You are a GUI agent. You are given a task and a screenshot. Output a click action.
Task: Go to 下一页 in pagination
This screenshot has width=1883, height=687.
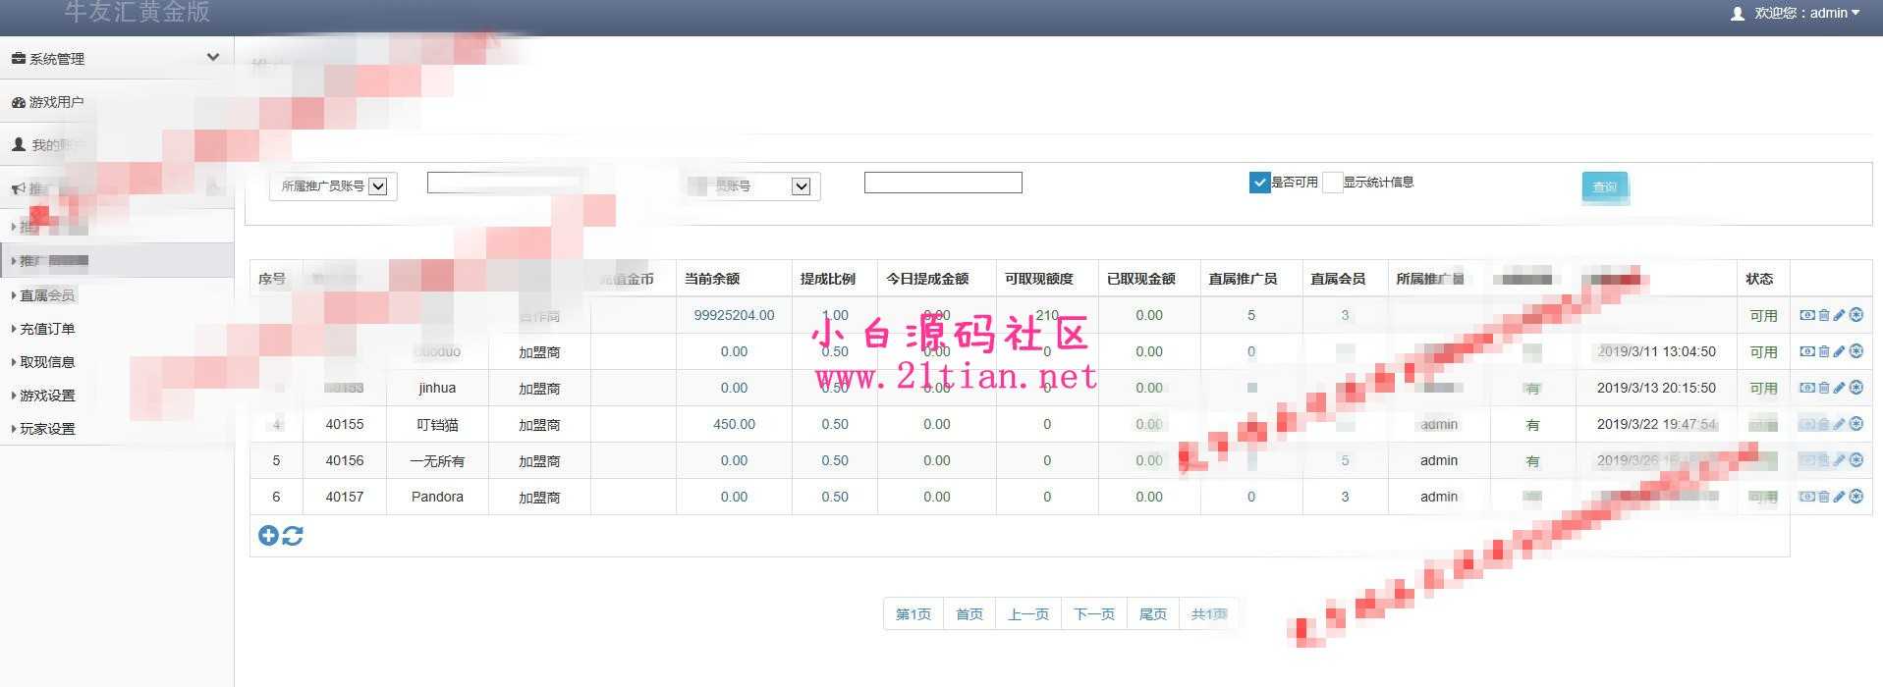click(1093, 614)
